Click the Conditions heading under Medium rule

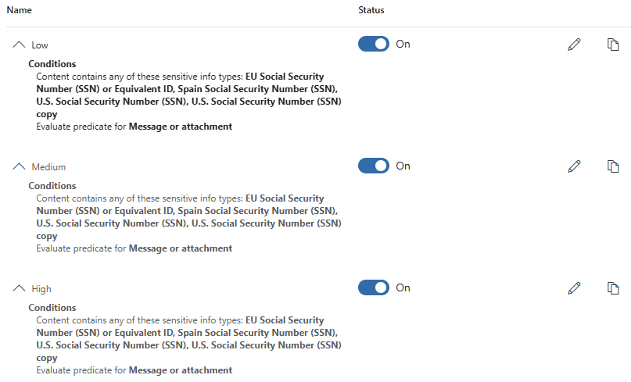point(52,186)
